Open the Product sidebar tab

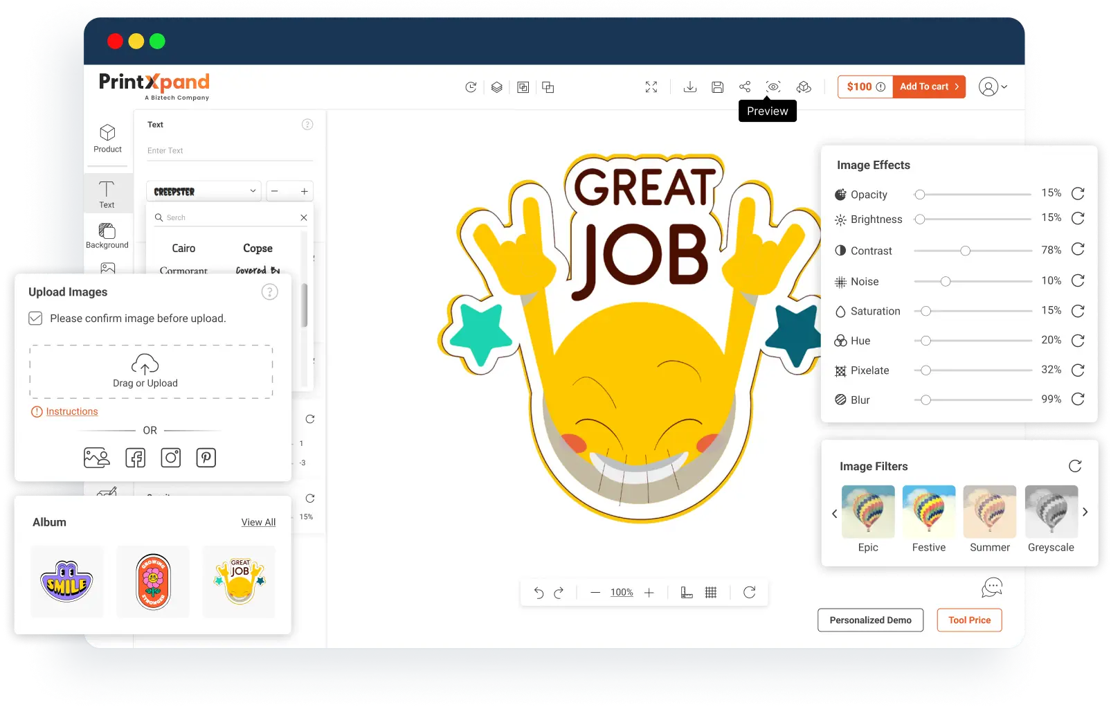tap(107, 138)
